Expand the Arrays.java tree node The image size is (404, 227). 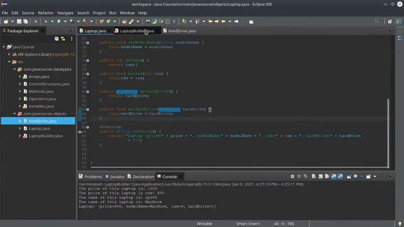click(x=20, y=76)
